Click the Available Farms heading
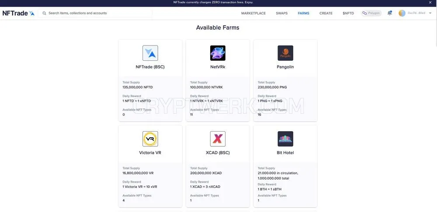The width and height of the screenshot is (437, 212). [x=218, y=28]
